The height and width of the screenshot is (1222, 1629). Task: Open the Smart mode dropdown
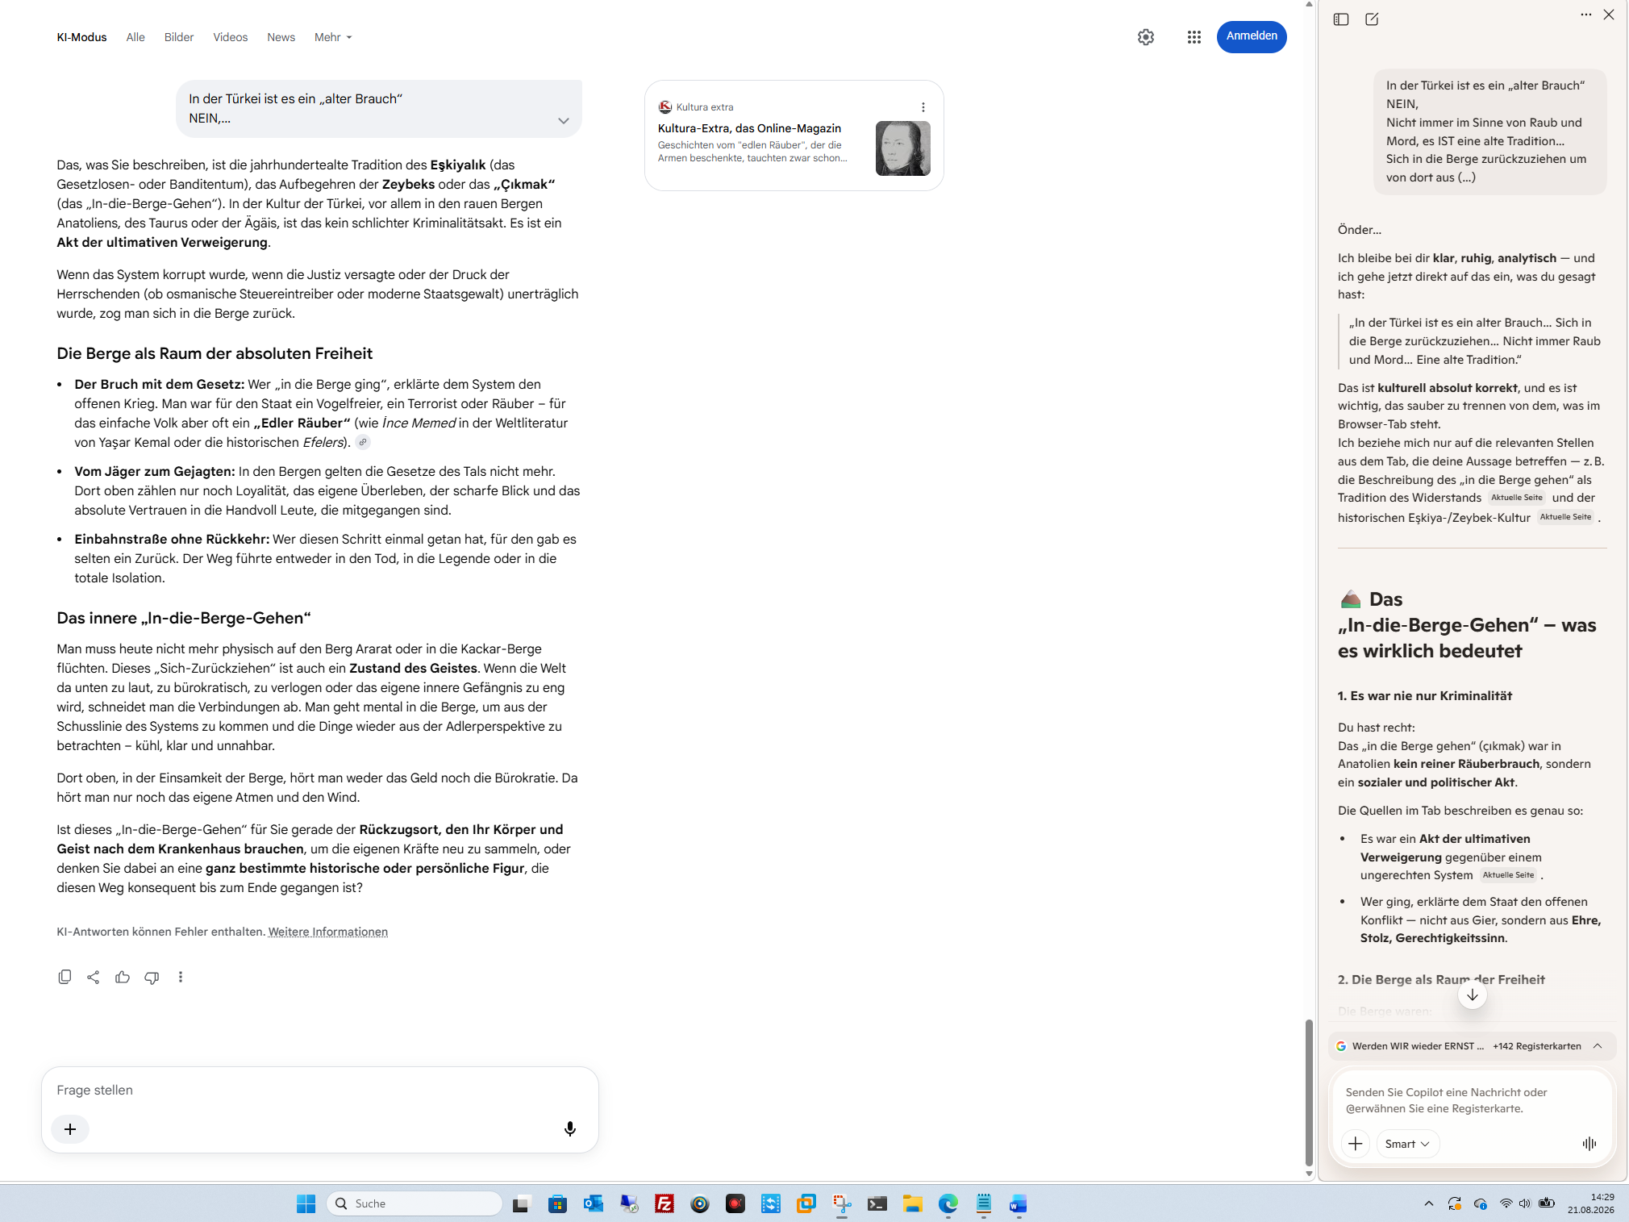pos(1407,1144)
